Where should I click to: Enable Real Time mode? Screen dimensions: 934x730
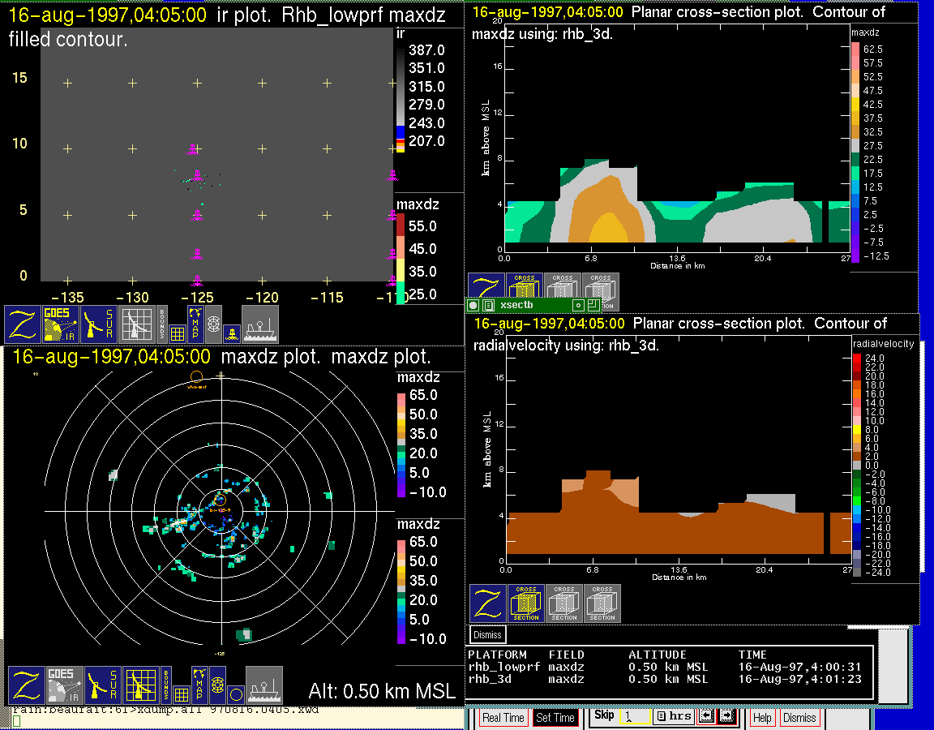[x=503, y=718]
